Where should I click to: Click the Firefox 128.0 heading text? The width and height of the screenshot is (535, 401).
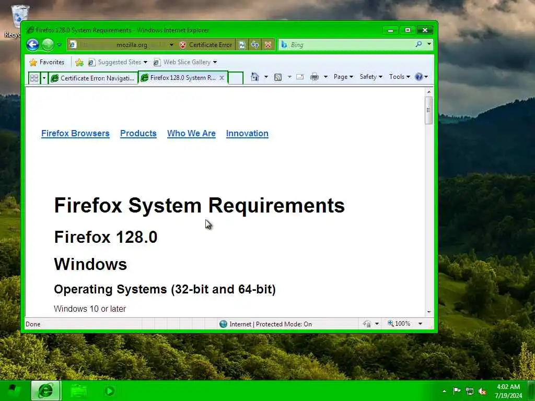pos(106,237)
